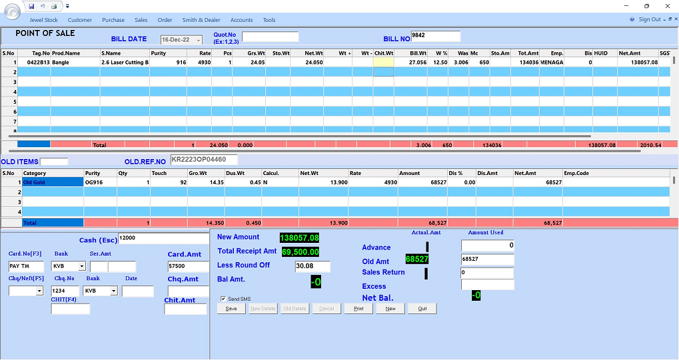Open the cheque Bank dropdown
Screen dimensions: 679x360
click(113, 291)
